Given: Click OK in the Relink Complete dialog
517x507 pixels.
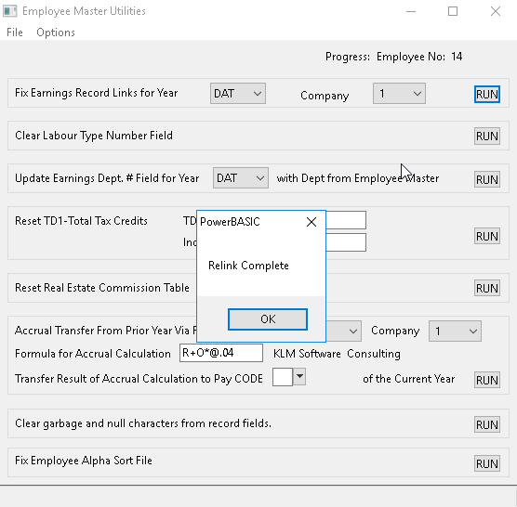Looking at the screenshot, I should tap(268, 319).
